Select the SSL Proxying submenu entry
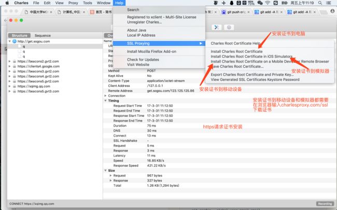Viewport: 337px width, 210px height. point(159,43)
